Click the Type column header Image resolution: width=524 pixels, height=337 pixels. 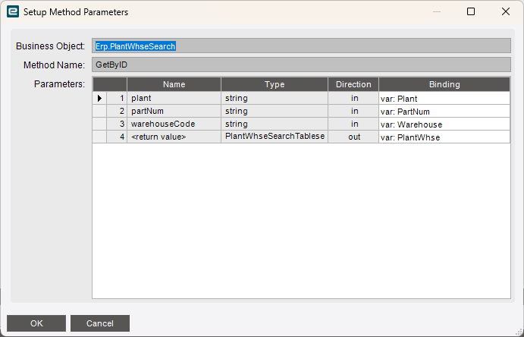click(x=274, y=84)
